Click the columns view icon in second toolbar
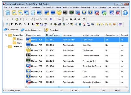131x95 pixels. [x=51, y=19]
